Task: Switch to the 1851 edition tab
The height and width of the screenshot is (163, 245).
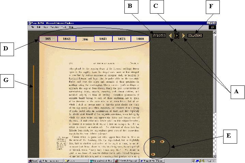Action: click(103, 39)
